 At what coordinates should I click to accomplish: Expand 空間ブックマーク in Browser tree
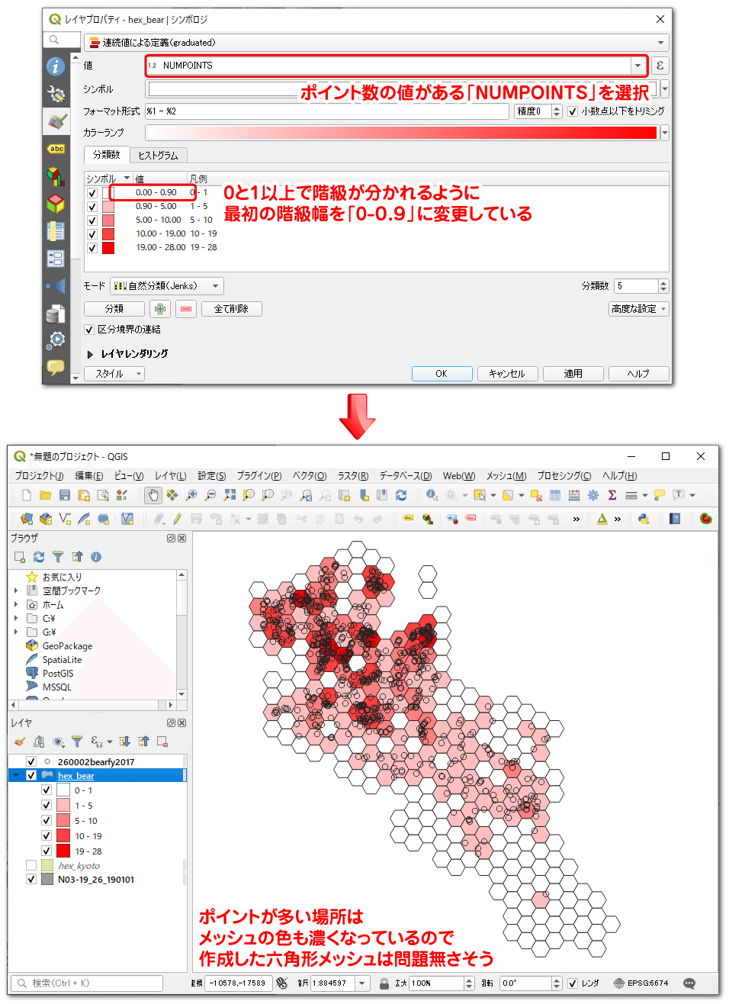click(x=16, y=590)
